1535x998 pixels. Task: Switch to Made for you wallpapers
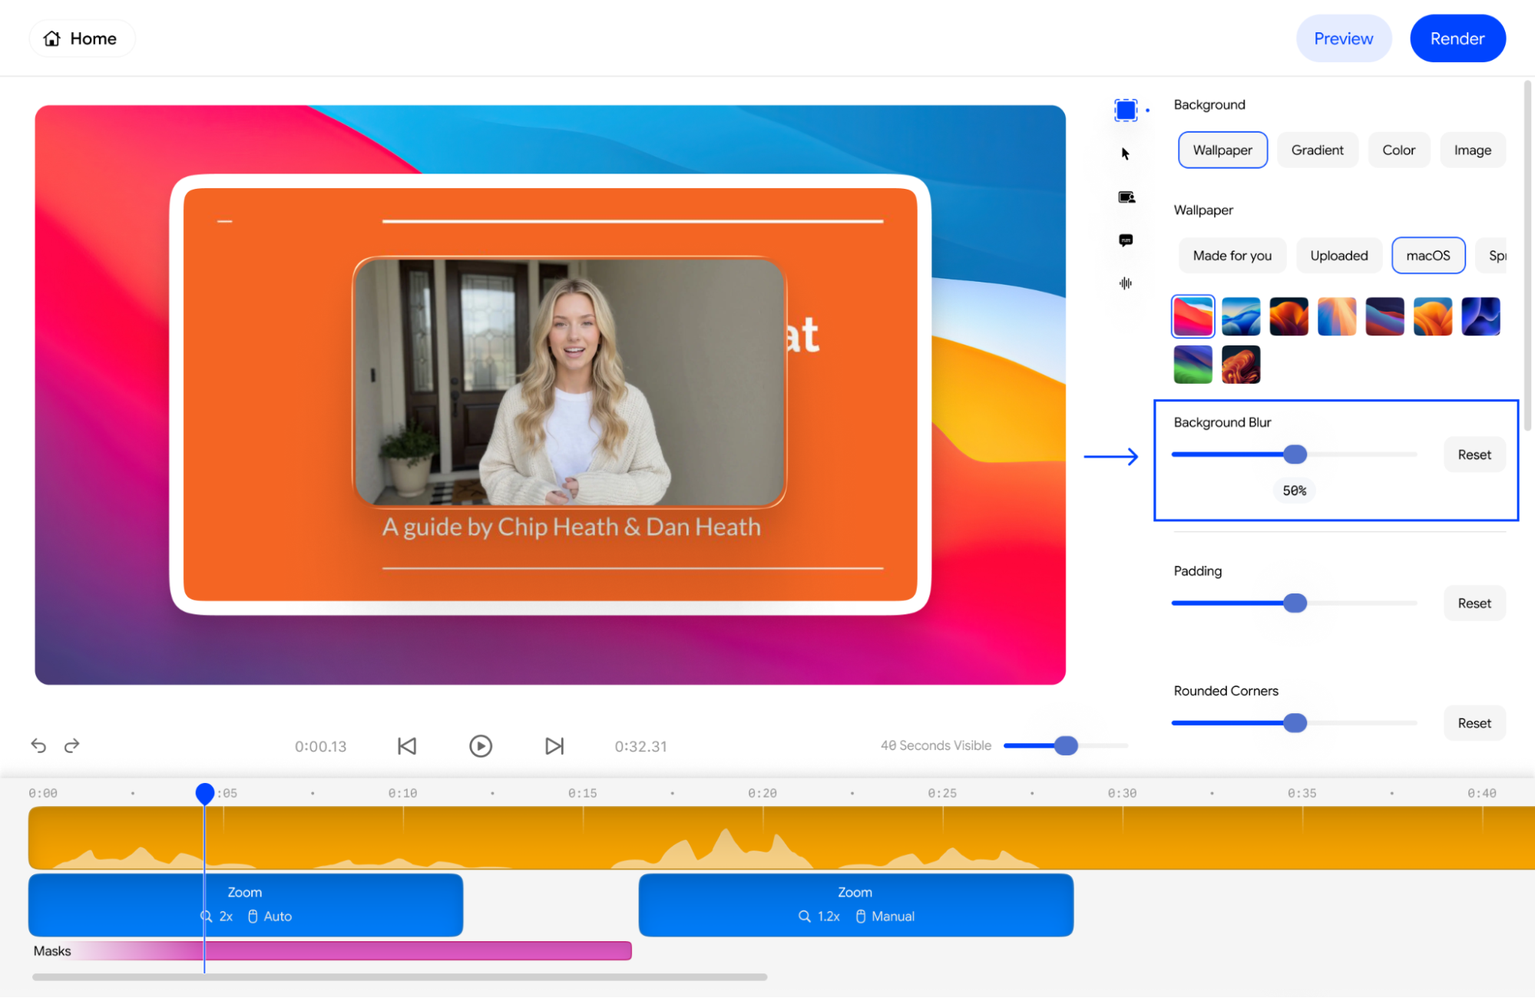[x=1232, y=256]
